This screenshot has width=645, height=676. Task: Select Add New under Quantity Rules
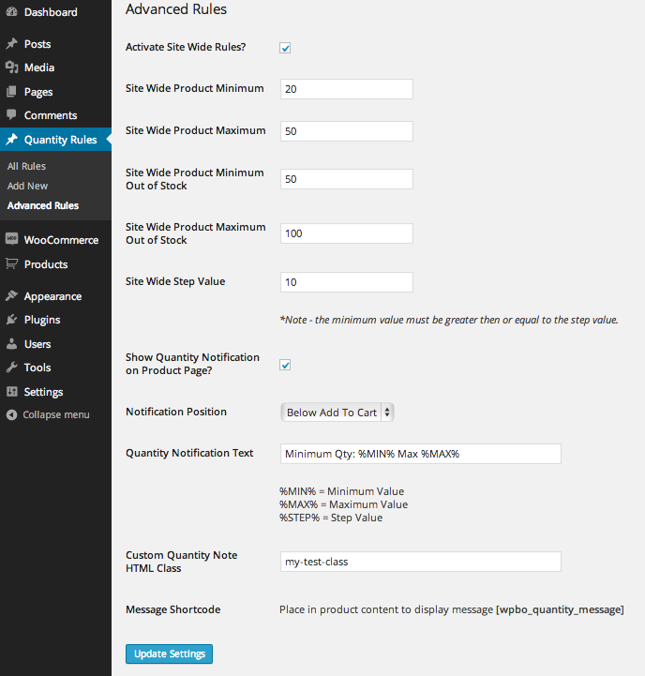pos(27,186)
